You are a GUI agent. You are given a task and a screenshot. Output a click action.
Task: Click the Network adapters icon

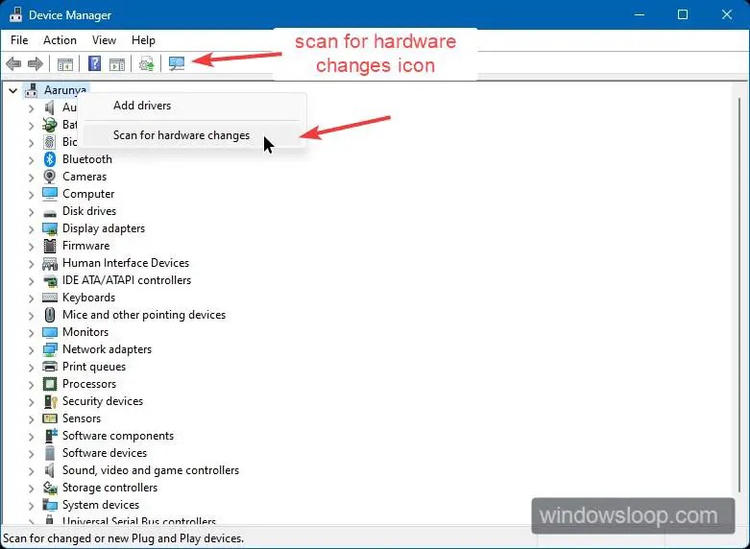tap(50, 349)
